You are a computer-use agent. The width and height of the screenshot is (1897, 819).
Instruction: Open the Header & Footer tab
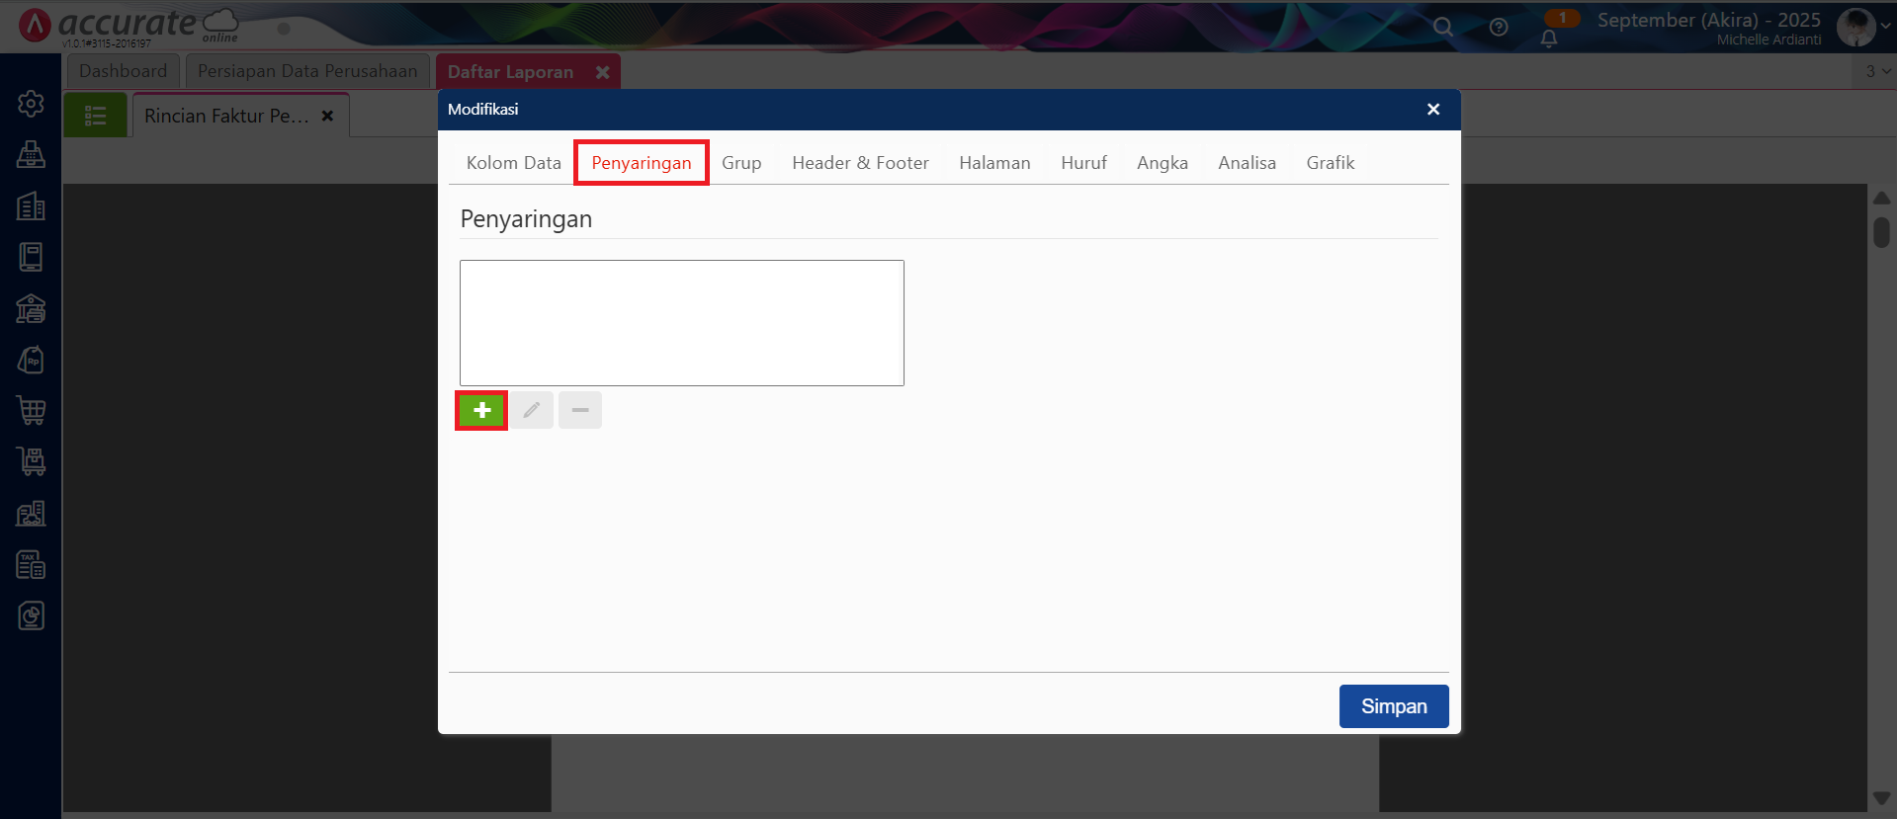[x=860, y=163]
